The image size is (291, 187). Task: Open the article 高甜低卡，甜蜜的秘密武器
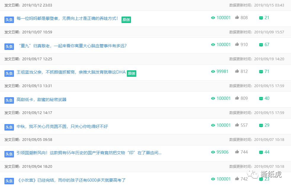point(41,100)
